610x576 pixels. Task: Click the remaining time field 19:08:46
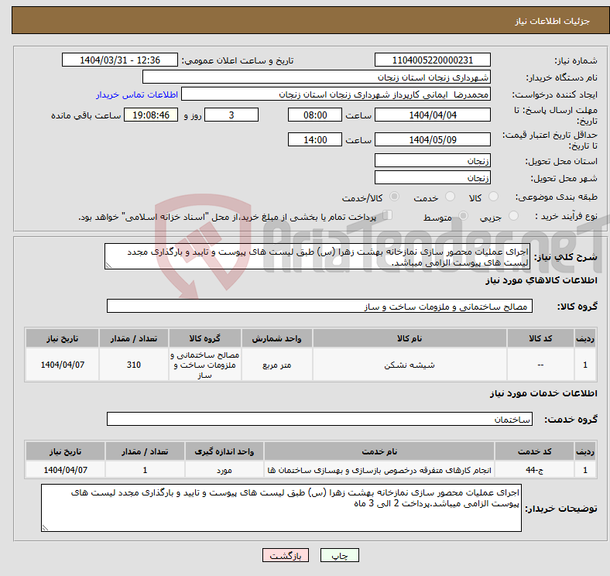[151, 115]
